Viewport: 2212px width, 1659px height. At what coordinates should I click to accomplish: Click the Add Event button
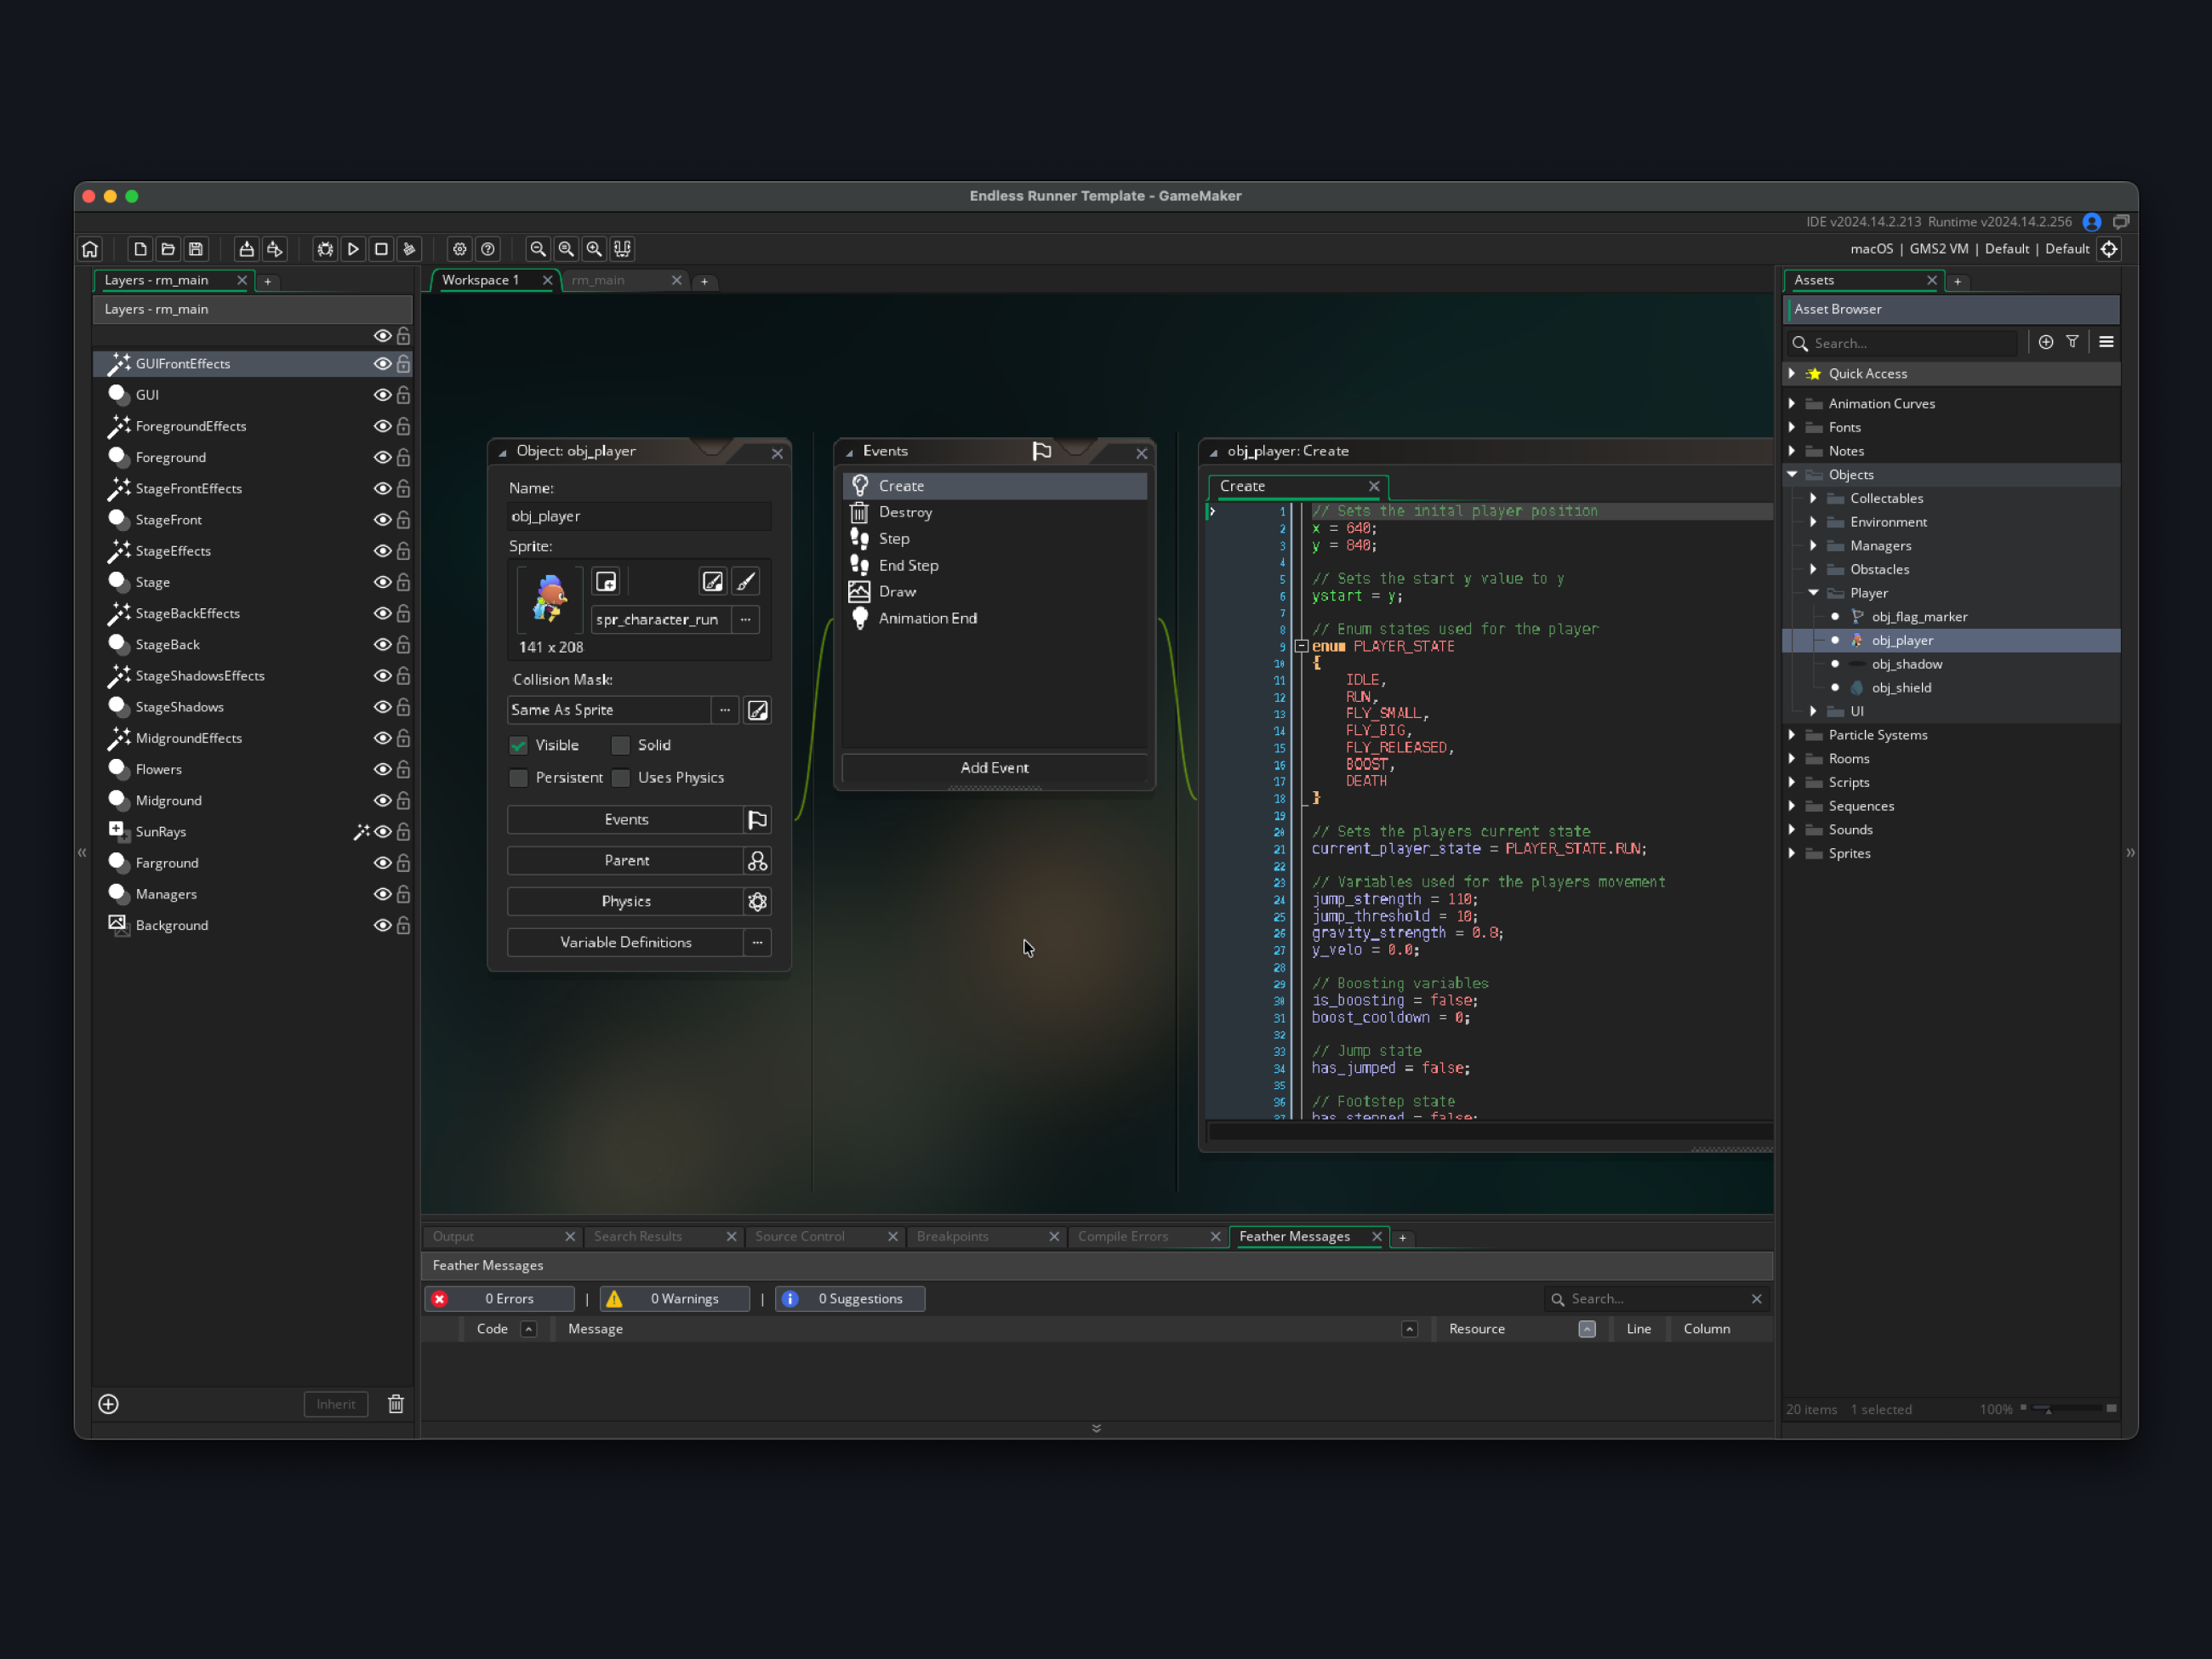(x=994, y=767)
